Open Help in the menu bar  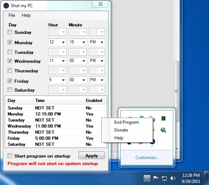(26, 15)
